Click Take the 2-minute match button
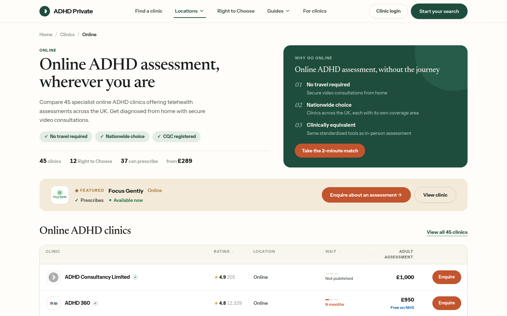The width and height of the screenshot is (507, 316). [x=330, y=151]
